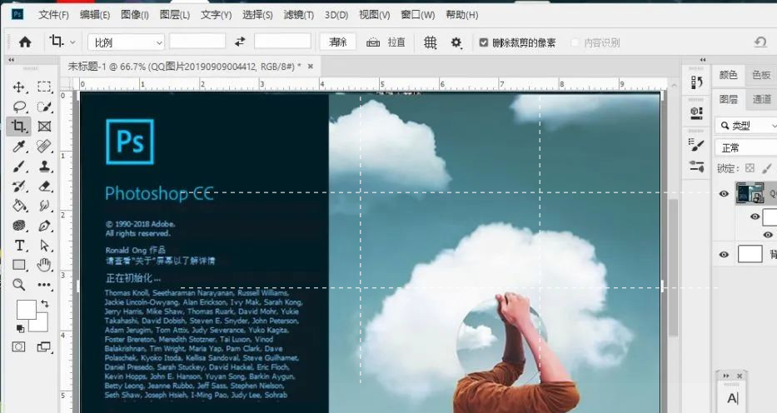Select the Lasso tool

[19, 107]
